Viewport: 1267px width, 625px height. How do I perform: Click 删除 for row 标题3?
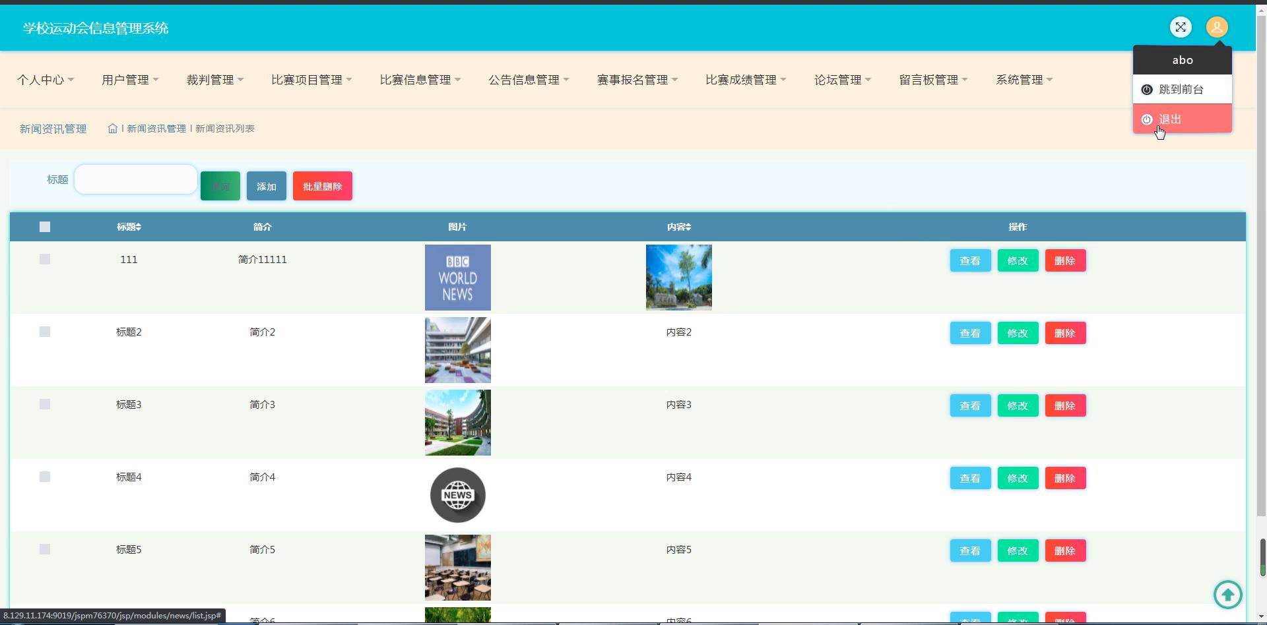[x=1065, y=405]
